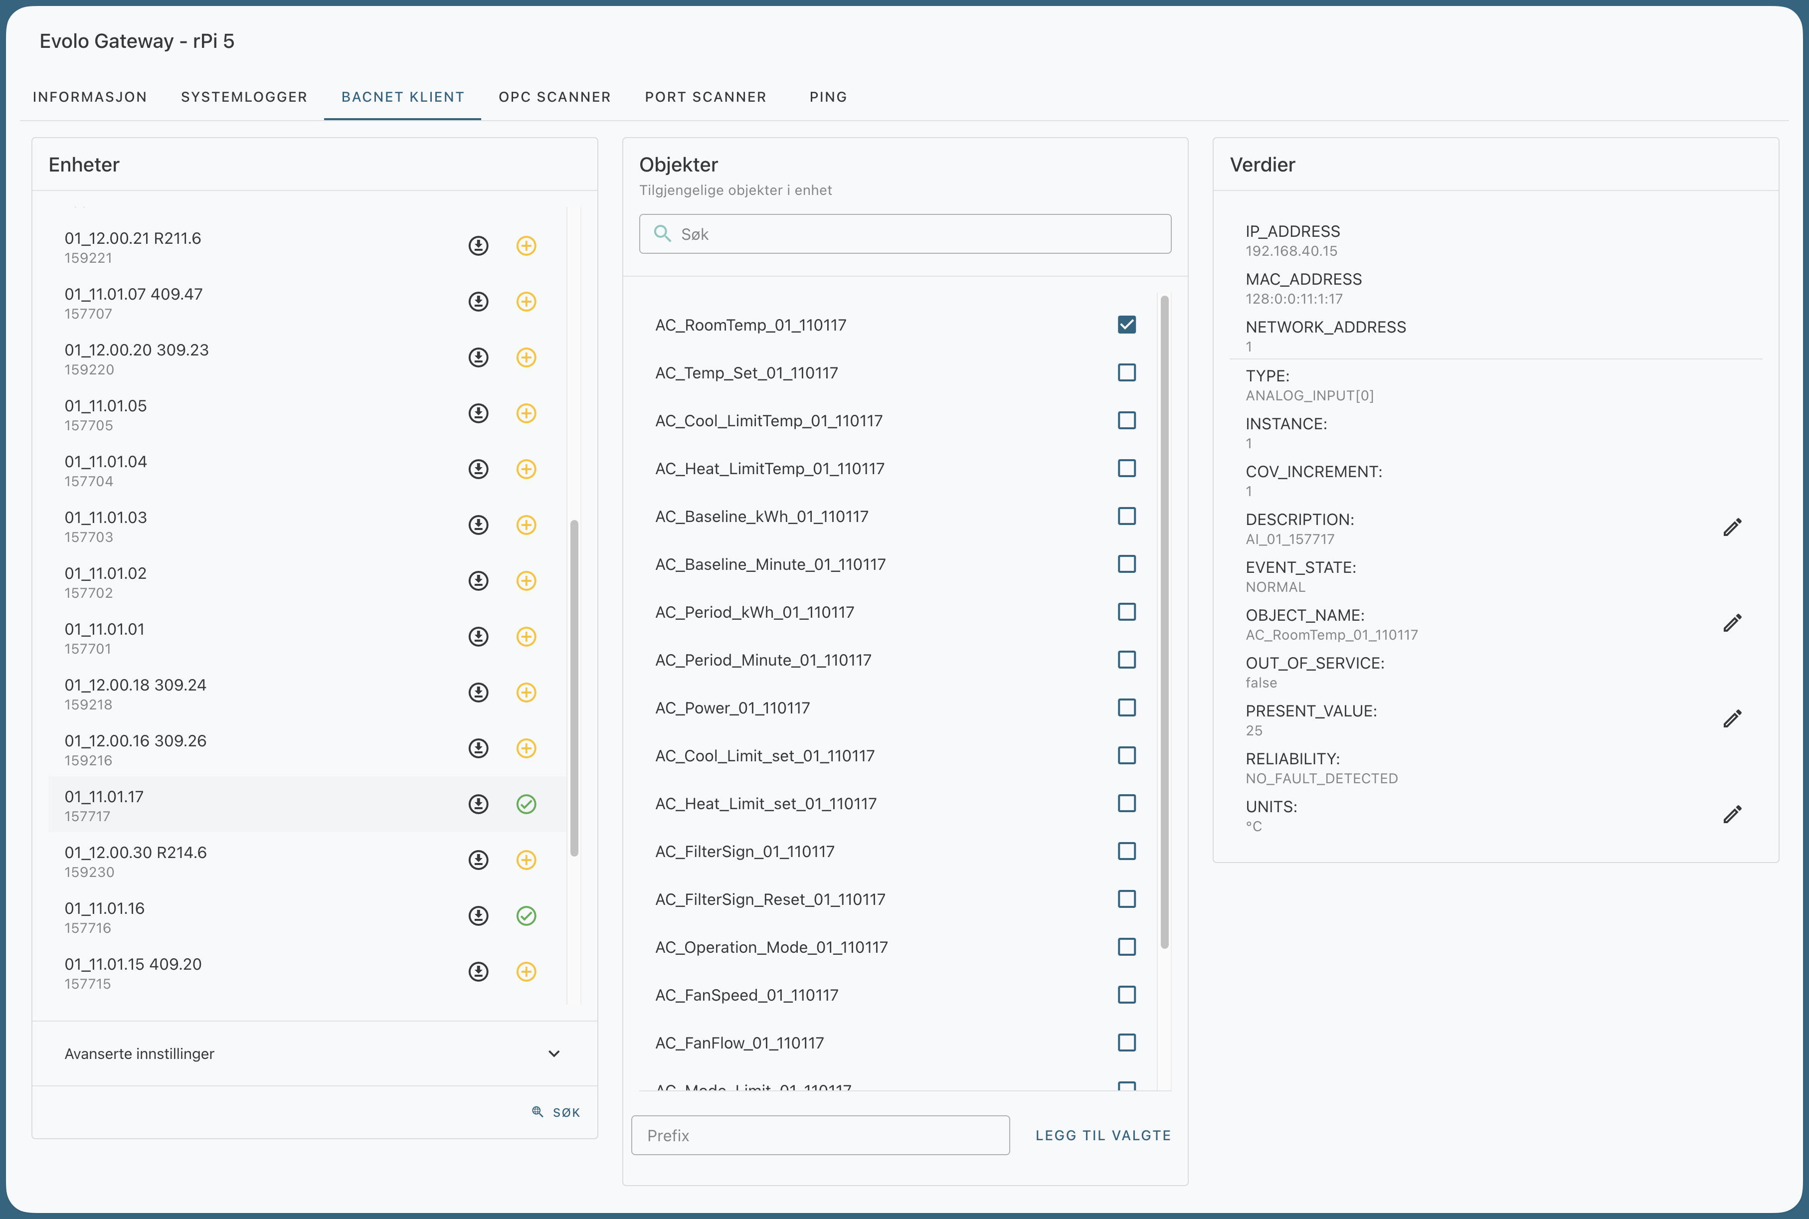Click download icon for device 01_11.01.03

point(478,525)
